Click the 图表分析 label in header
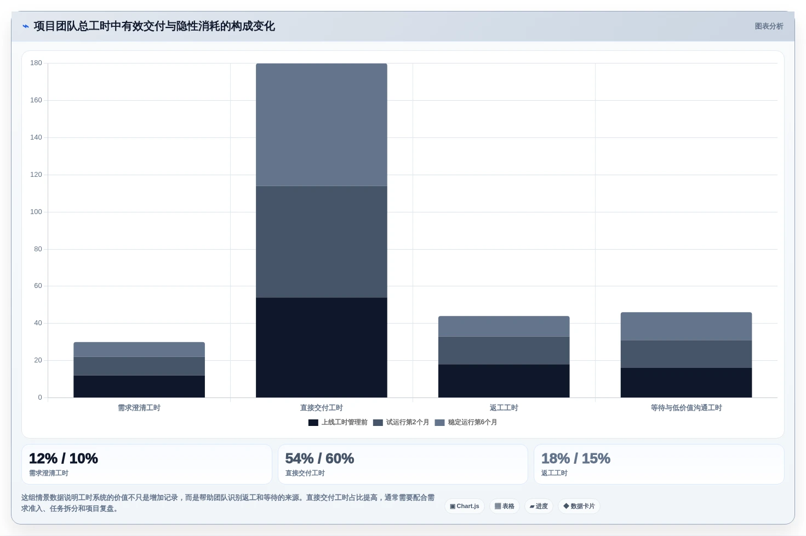 click(769, 26)
